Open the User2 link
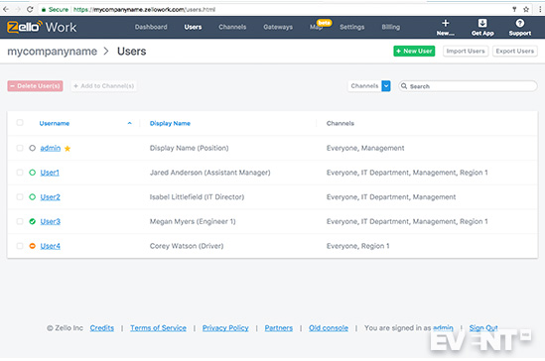Image resolution: width=545 pixels, height=361 pixels. [x=50, y=197]
